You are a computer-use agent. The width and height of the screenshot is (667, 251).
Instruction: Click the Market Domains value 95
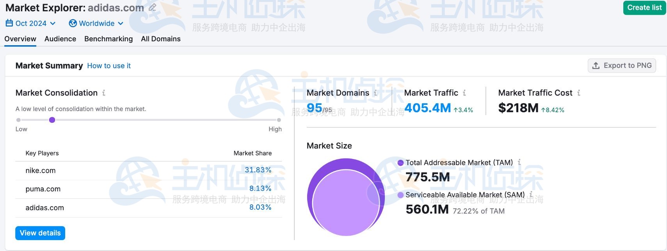click(314, 108)
